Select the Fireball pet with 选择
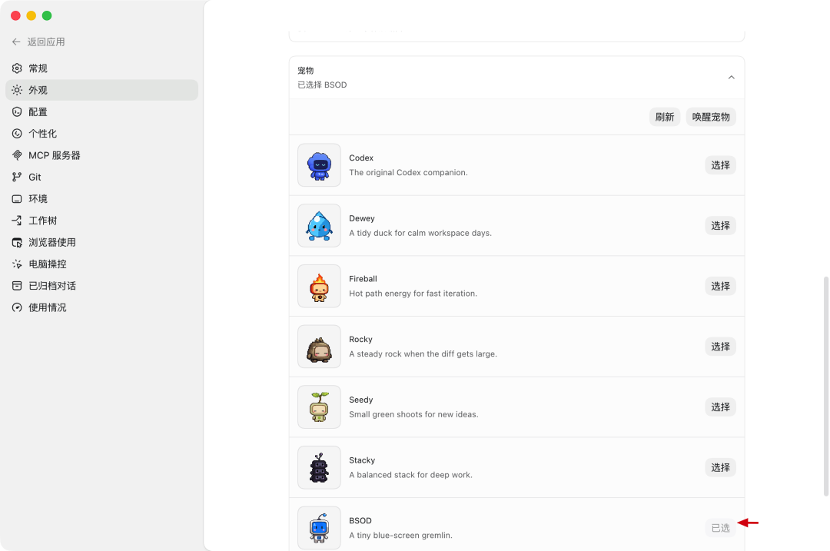The image size is (830, 551). [x=720, y=286]
